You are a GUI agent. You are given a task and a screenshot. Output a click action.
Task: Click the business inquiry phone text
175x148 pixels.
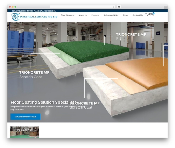[x=34, y=11]
